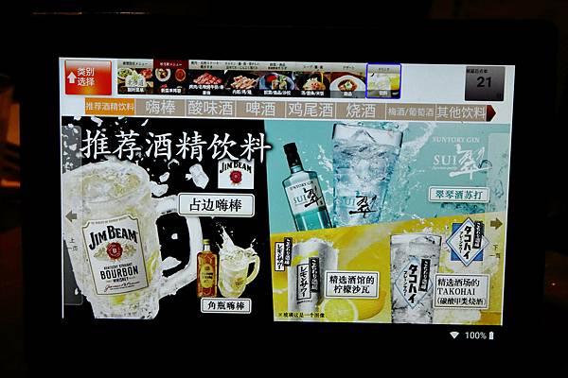
Task: Select the 推荐酒精饮料 tab
Action: point(110,107)
